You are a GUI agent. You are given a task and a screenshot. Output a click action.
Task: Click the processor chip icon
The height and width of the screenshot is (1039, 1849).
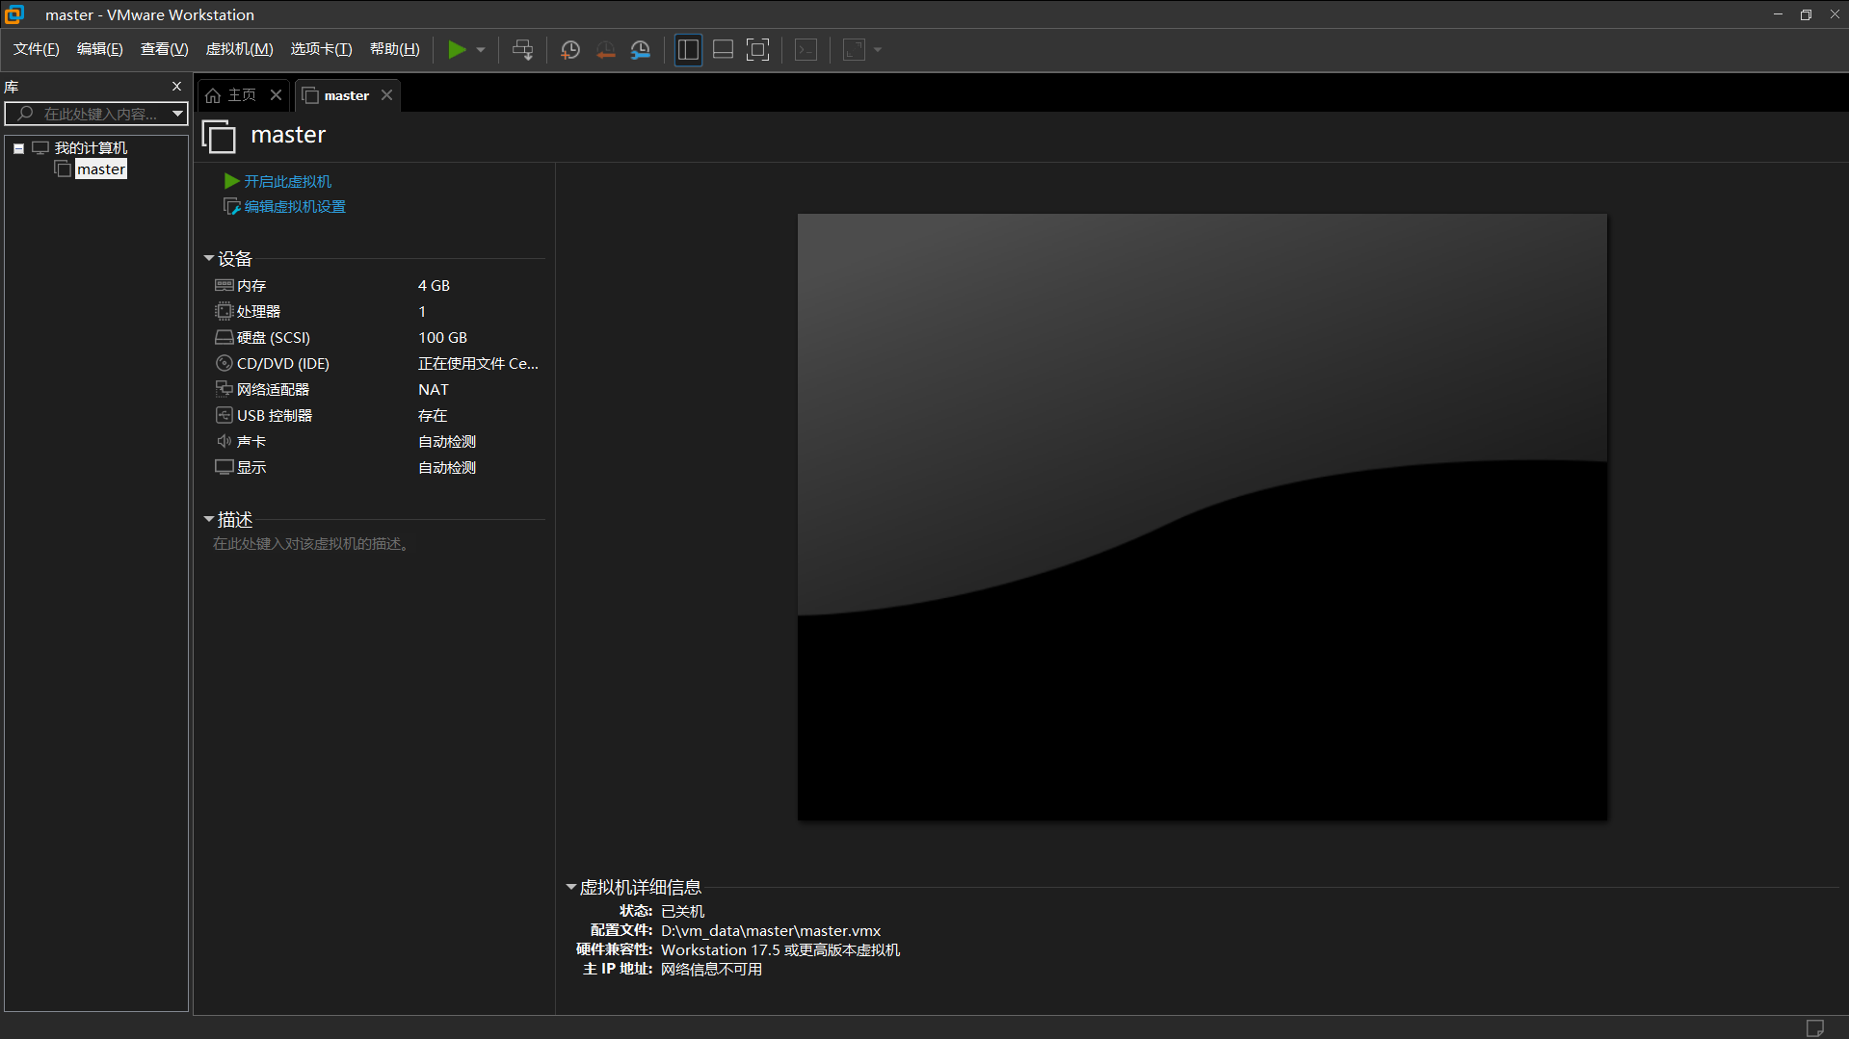[x=224, y=311]
